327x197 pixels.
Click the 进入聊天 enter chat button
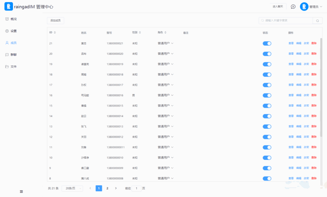278,6
